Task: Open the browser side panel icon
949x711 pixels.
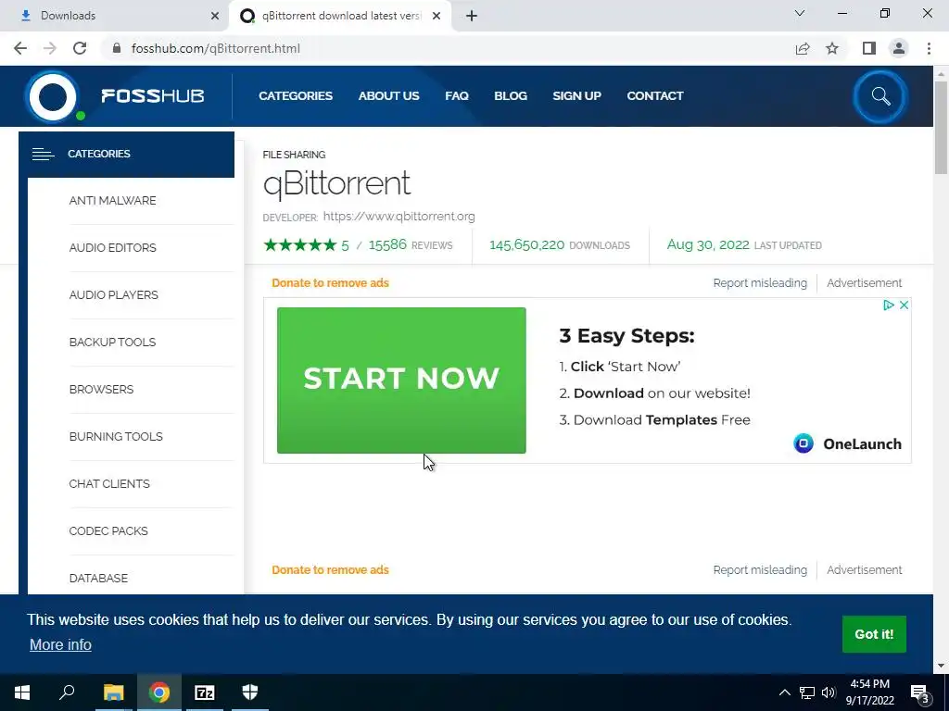Action: 869,48
